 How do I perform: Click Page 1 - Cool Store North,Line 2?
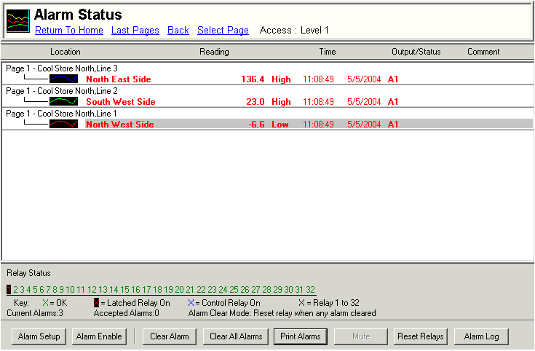(x=62, y=91)
